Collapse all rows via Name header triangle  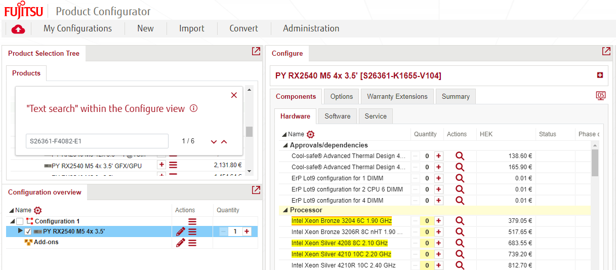point(283,134)
